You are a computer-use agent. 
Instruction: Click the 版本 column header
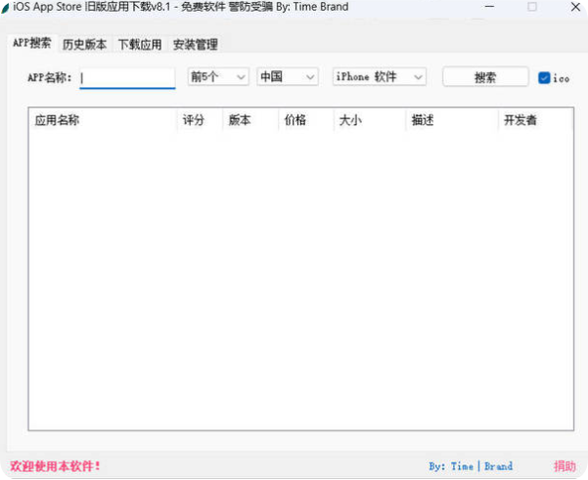click(x=250, y=120)
